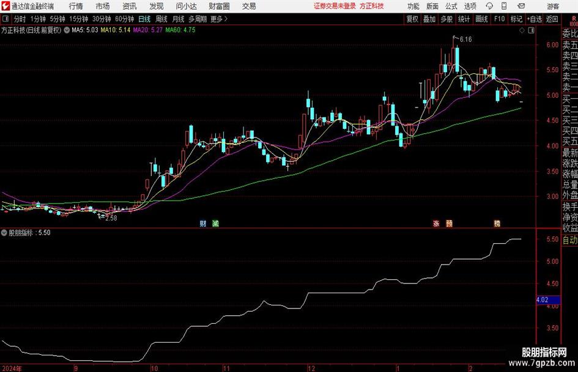Screen dimensions: 578x372
Task: Switch to 15分钟 period
Action: coord(78,19)
